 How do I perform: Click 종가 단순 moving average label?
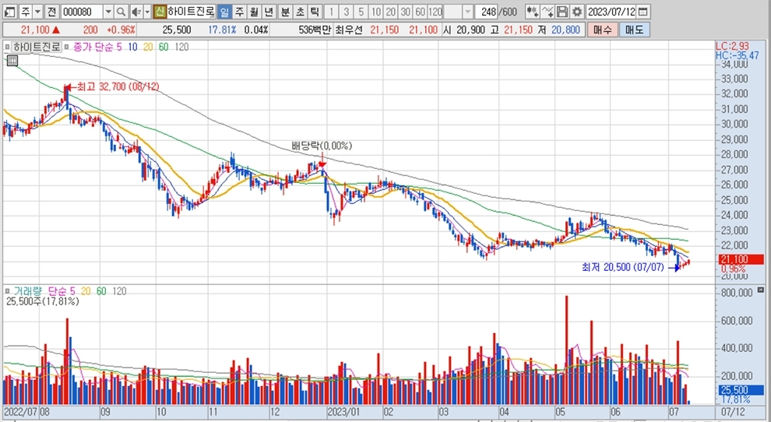pyautogui.click(x=93, y=47)
